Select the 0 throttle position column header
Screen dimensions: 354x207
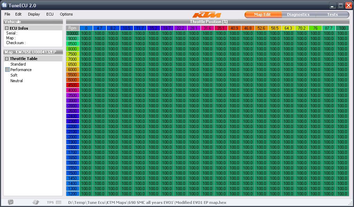click(x=86, y=28)
